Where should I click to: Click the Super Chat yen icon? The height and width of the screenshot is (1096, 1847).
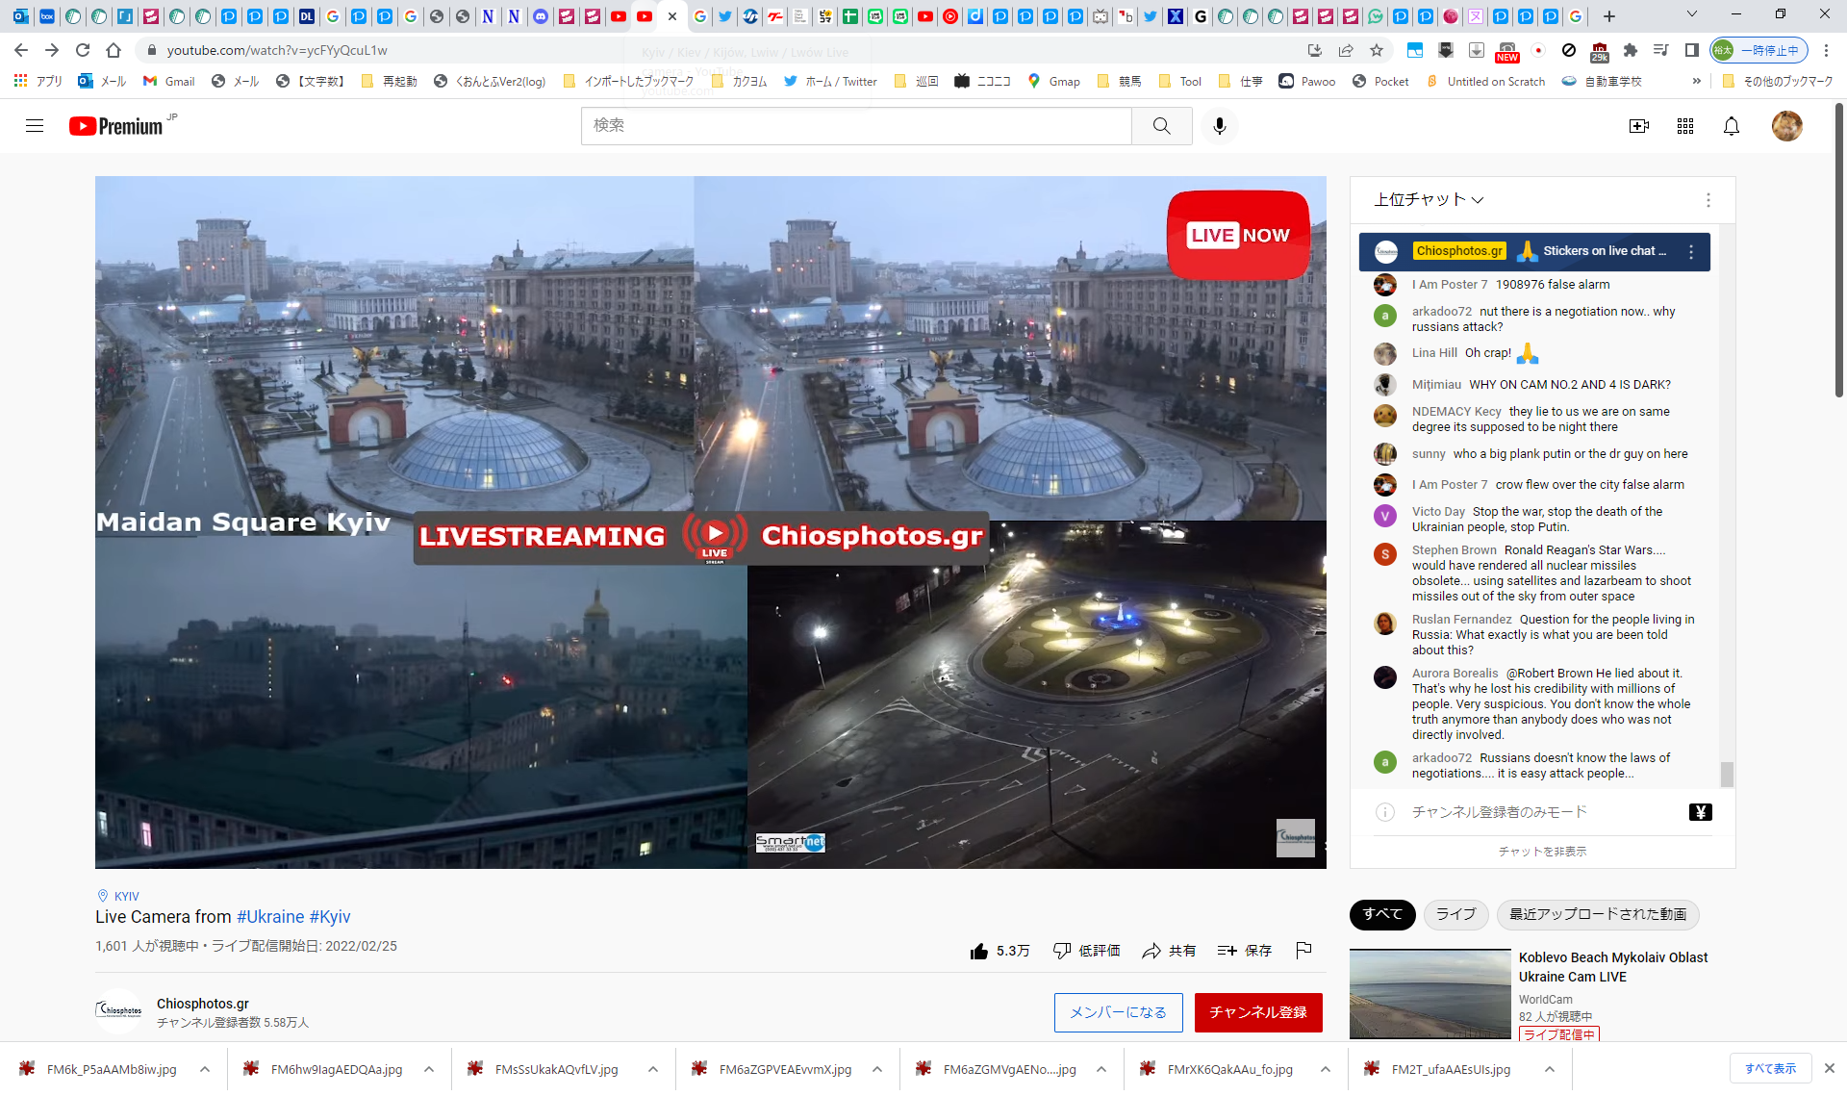click(1700, 812)
